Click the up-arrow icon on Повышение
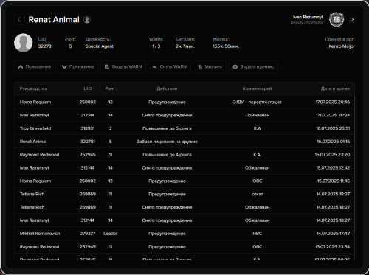The image size is (369, 275). [x=21, y=67]
